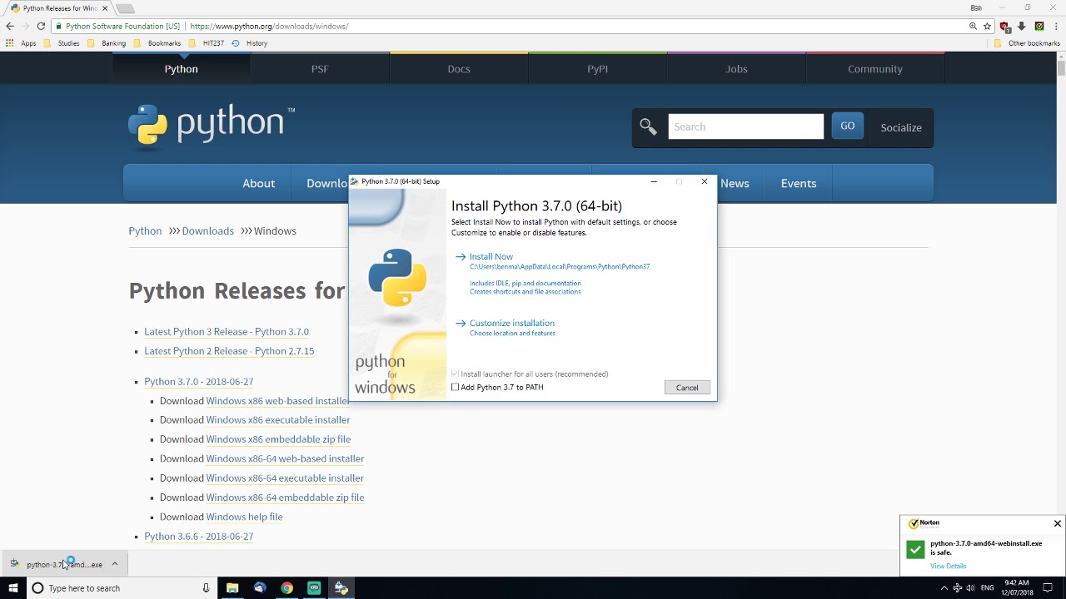Click the Python breadcrumb link
This screenshot has height=599, width=1066.
coord(145,231)
